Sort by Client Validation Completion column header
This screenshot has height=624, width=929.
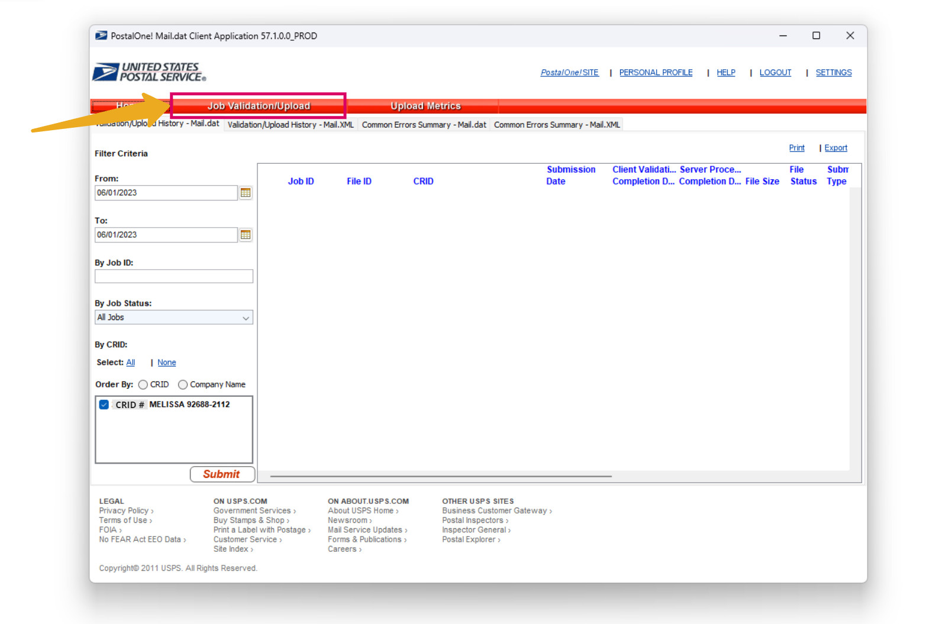coord(644,176)
